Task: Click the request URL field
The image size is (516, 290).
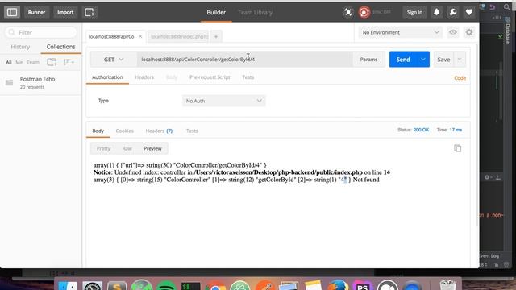Action: 245,60
